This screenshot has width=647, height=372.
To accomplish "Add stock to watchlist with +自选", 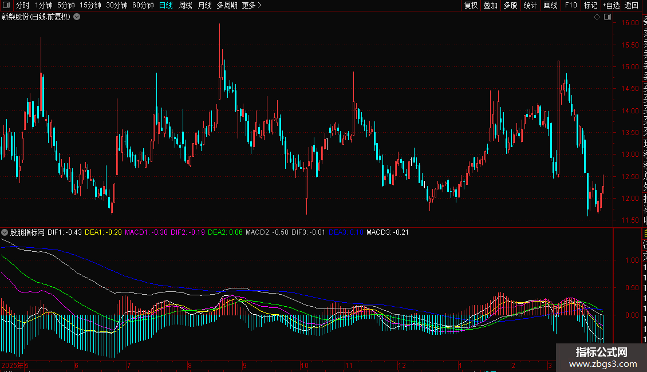I will [611, 5].
